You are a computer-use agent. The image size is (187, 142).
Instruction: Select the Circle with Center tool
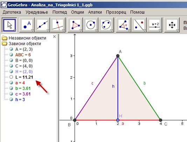[x=91, y=25]
